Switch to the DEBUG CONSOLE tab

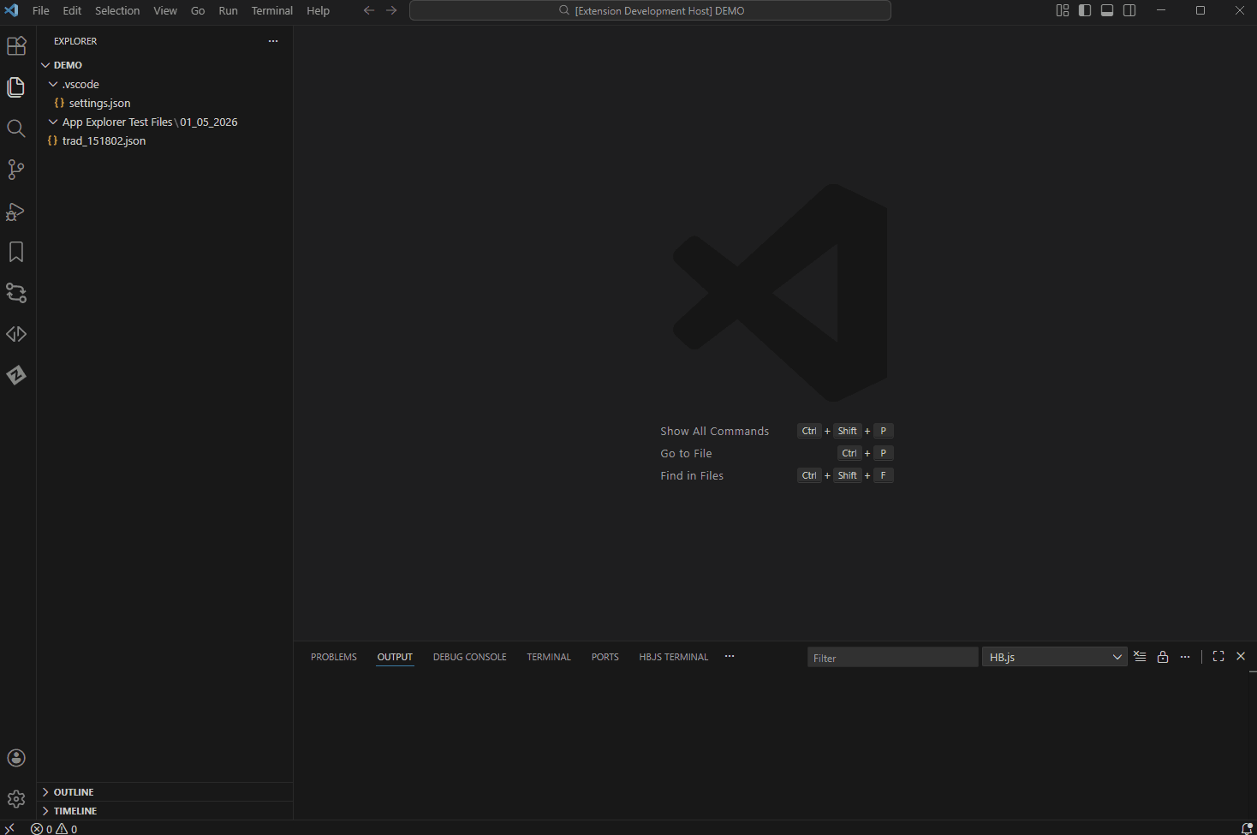tap(469, 657)
